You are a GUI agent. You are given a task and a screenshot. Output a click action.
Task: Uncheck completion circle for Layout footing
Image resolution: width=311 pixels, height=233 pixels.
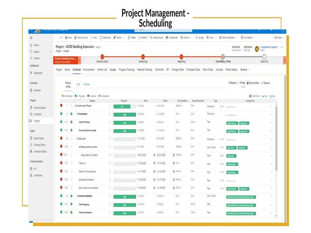pos(71,122)
